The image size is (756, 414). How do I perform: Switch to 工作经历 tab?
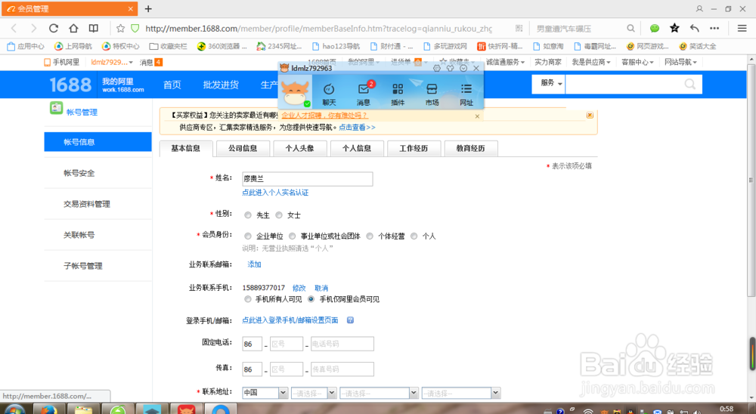414,148
